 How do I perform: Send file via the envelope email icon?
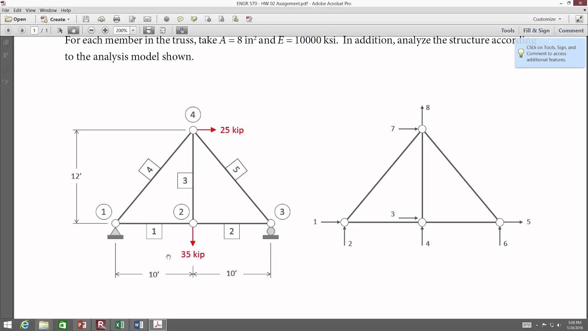point(147,19)
